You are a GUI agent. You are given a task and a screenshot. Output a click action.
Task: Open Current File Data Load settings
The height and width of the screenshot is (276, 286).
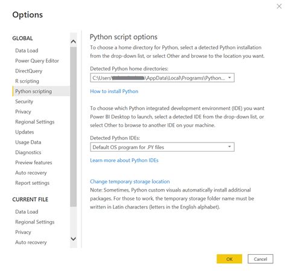(27, 212)
